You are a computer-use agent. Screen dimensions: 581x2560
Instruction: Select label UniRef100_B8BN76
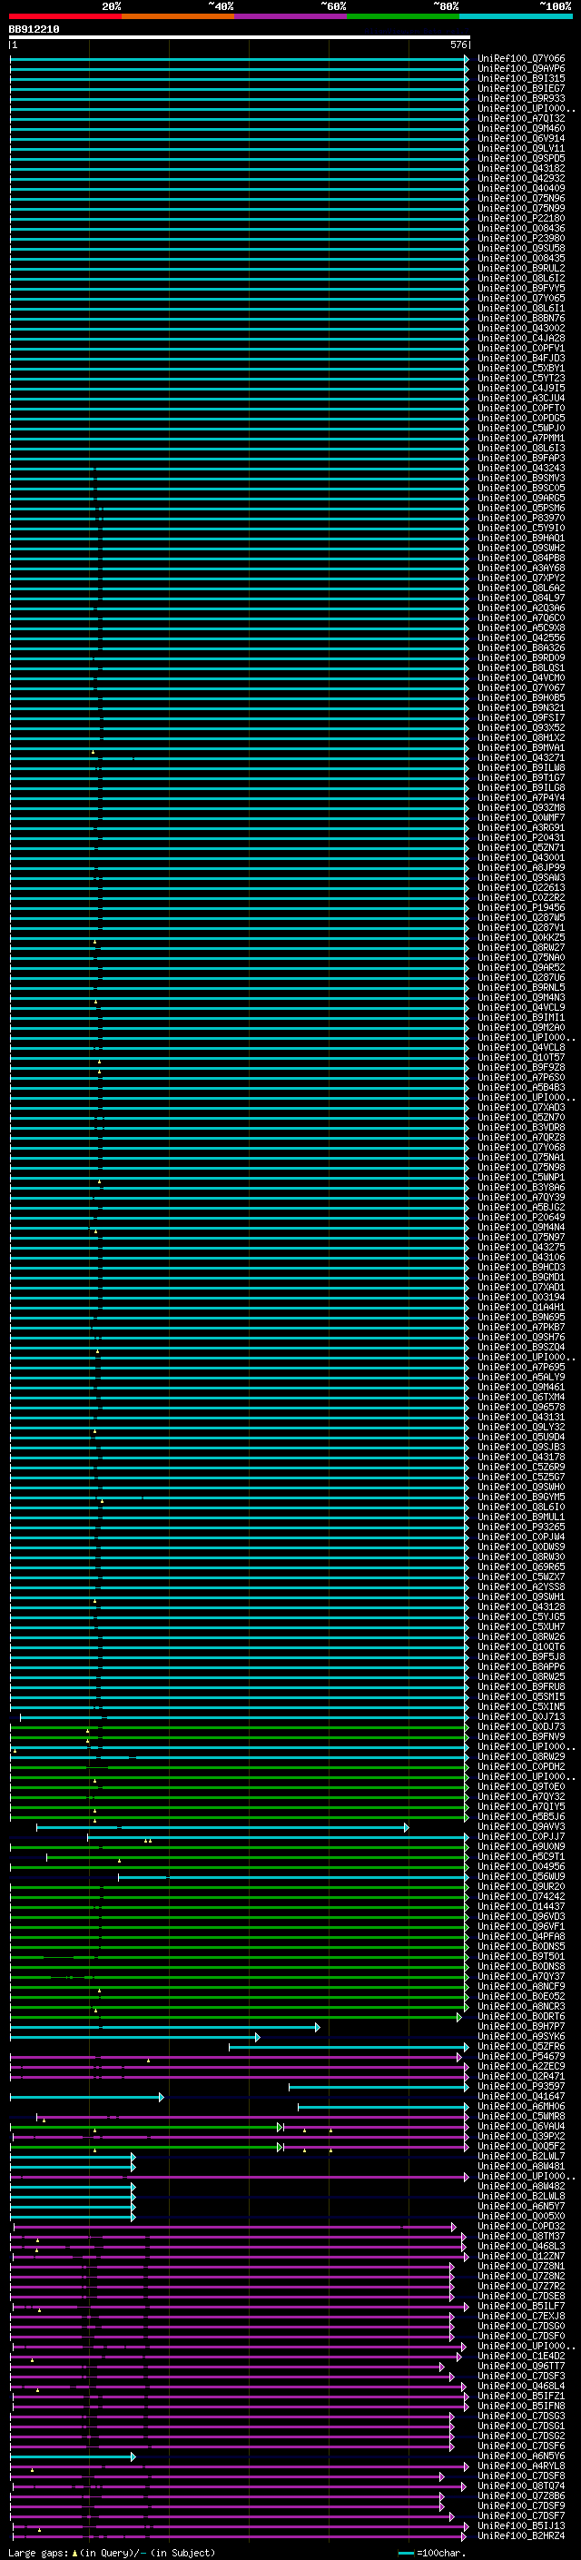521,318
